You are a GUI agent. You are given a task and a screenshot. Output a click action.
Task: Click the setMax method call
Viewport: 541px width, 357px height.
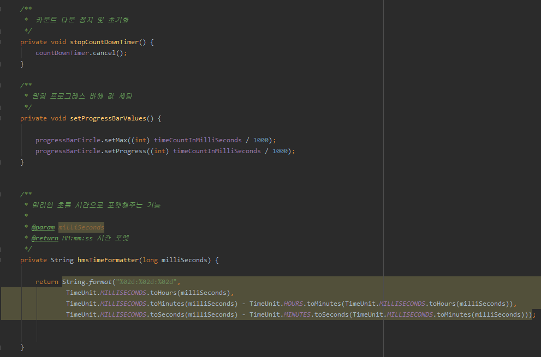[x=116, y=140]
